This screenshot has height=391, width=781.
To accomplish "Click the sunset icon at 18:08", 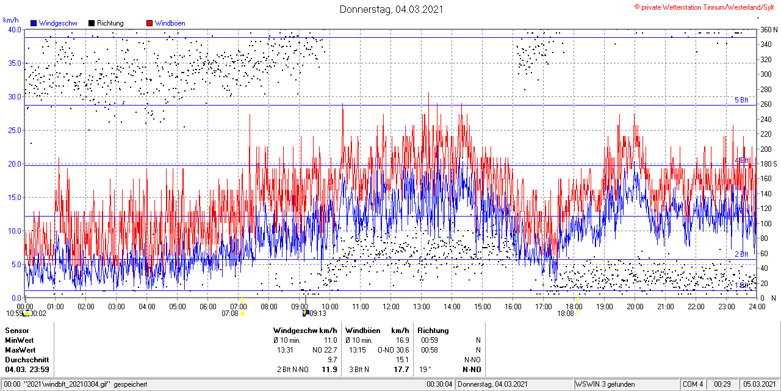I will pos(577,314).
